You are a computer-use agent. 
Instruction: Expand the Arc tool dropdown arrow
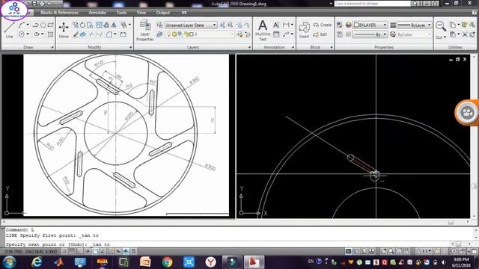pyautogui.click(x=28, y=25)
